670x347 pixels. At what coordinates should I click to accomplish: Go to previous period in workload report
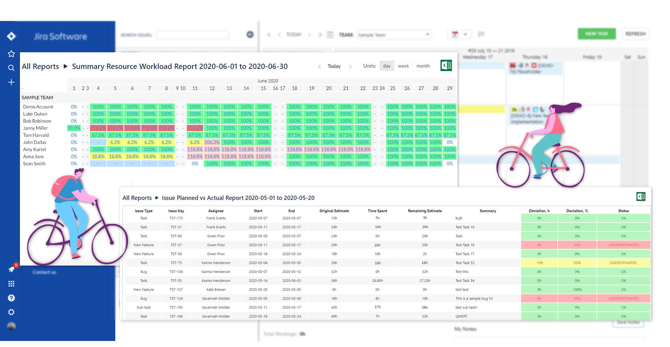pyautogui.click(x=320, y=66)
